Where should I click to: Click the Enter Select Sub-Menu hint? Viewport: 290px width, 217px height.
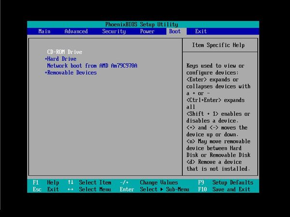click(x=155, y=190)
